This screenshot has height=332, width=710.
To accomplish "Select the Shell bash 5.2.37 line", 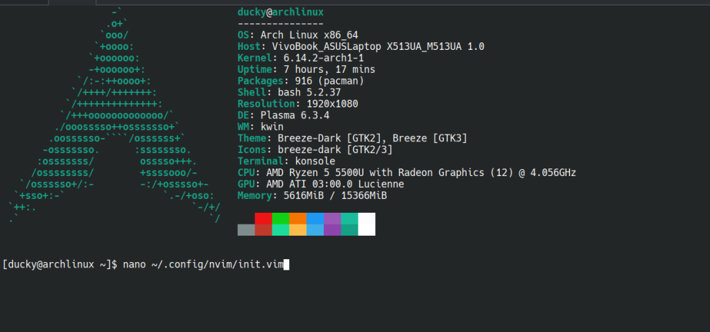I will click(289, 92).
